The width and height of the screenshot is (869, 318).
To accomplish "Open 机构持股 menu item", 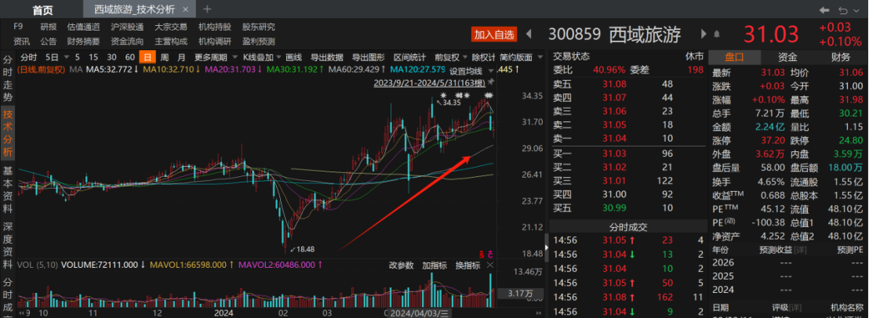I will pyautogui.click(x=214, y=26).
